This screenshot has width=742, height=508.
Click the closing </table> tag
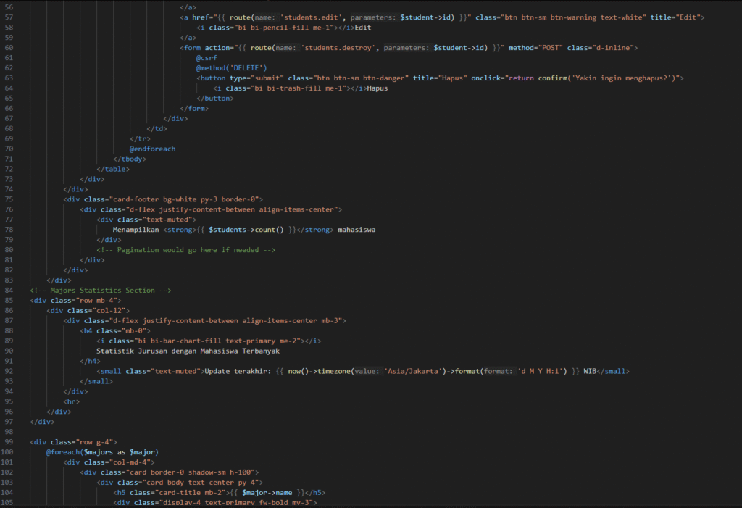(x=113, y=169)
